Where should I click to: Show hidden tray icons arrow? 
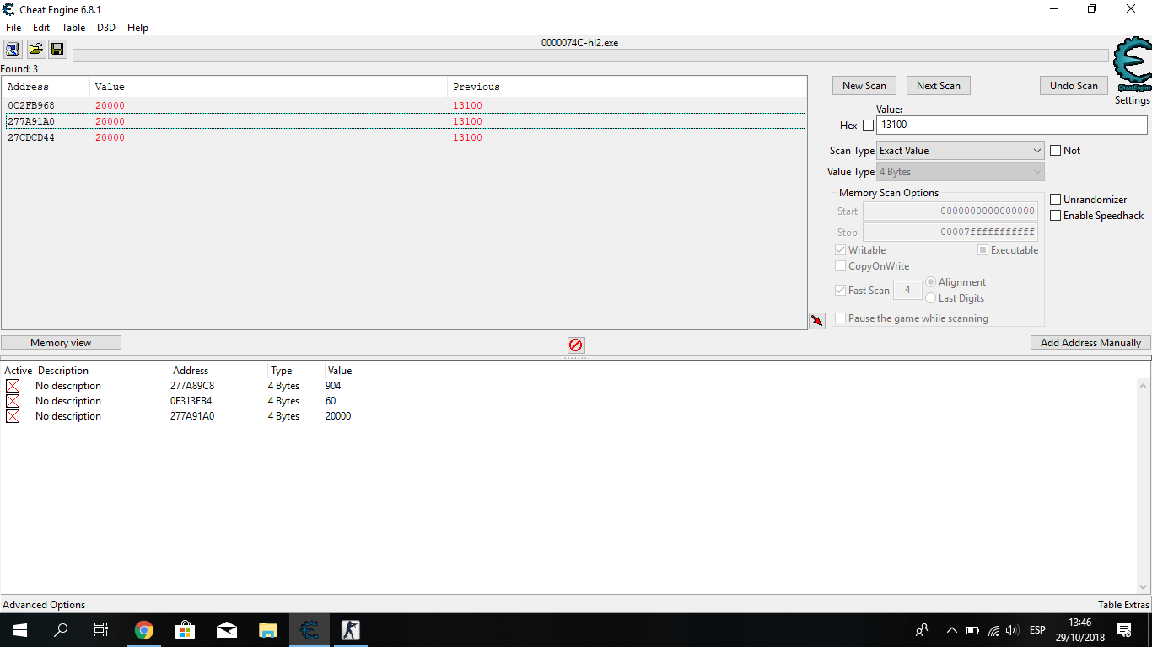click(952, 630)
